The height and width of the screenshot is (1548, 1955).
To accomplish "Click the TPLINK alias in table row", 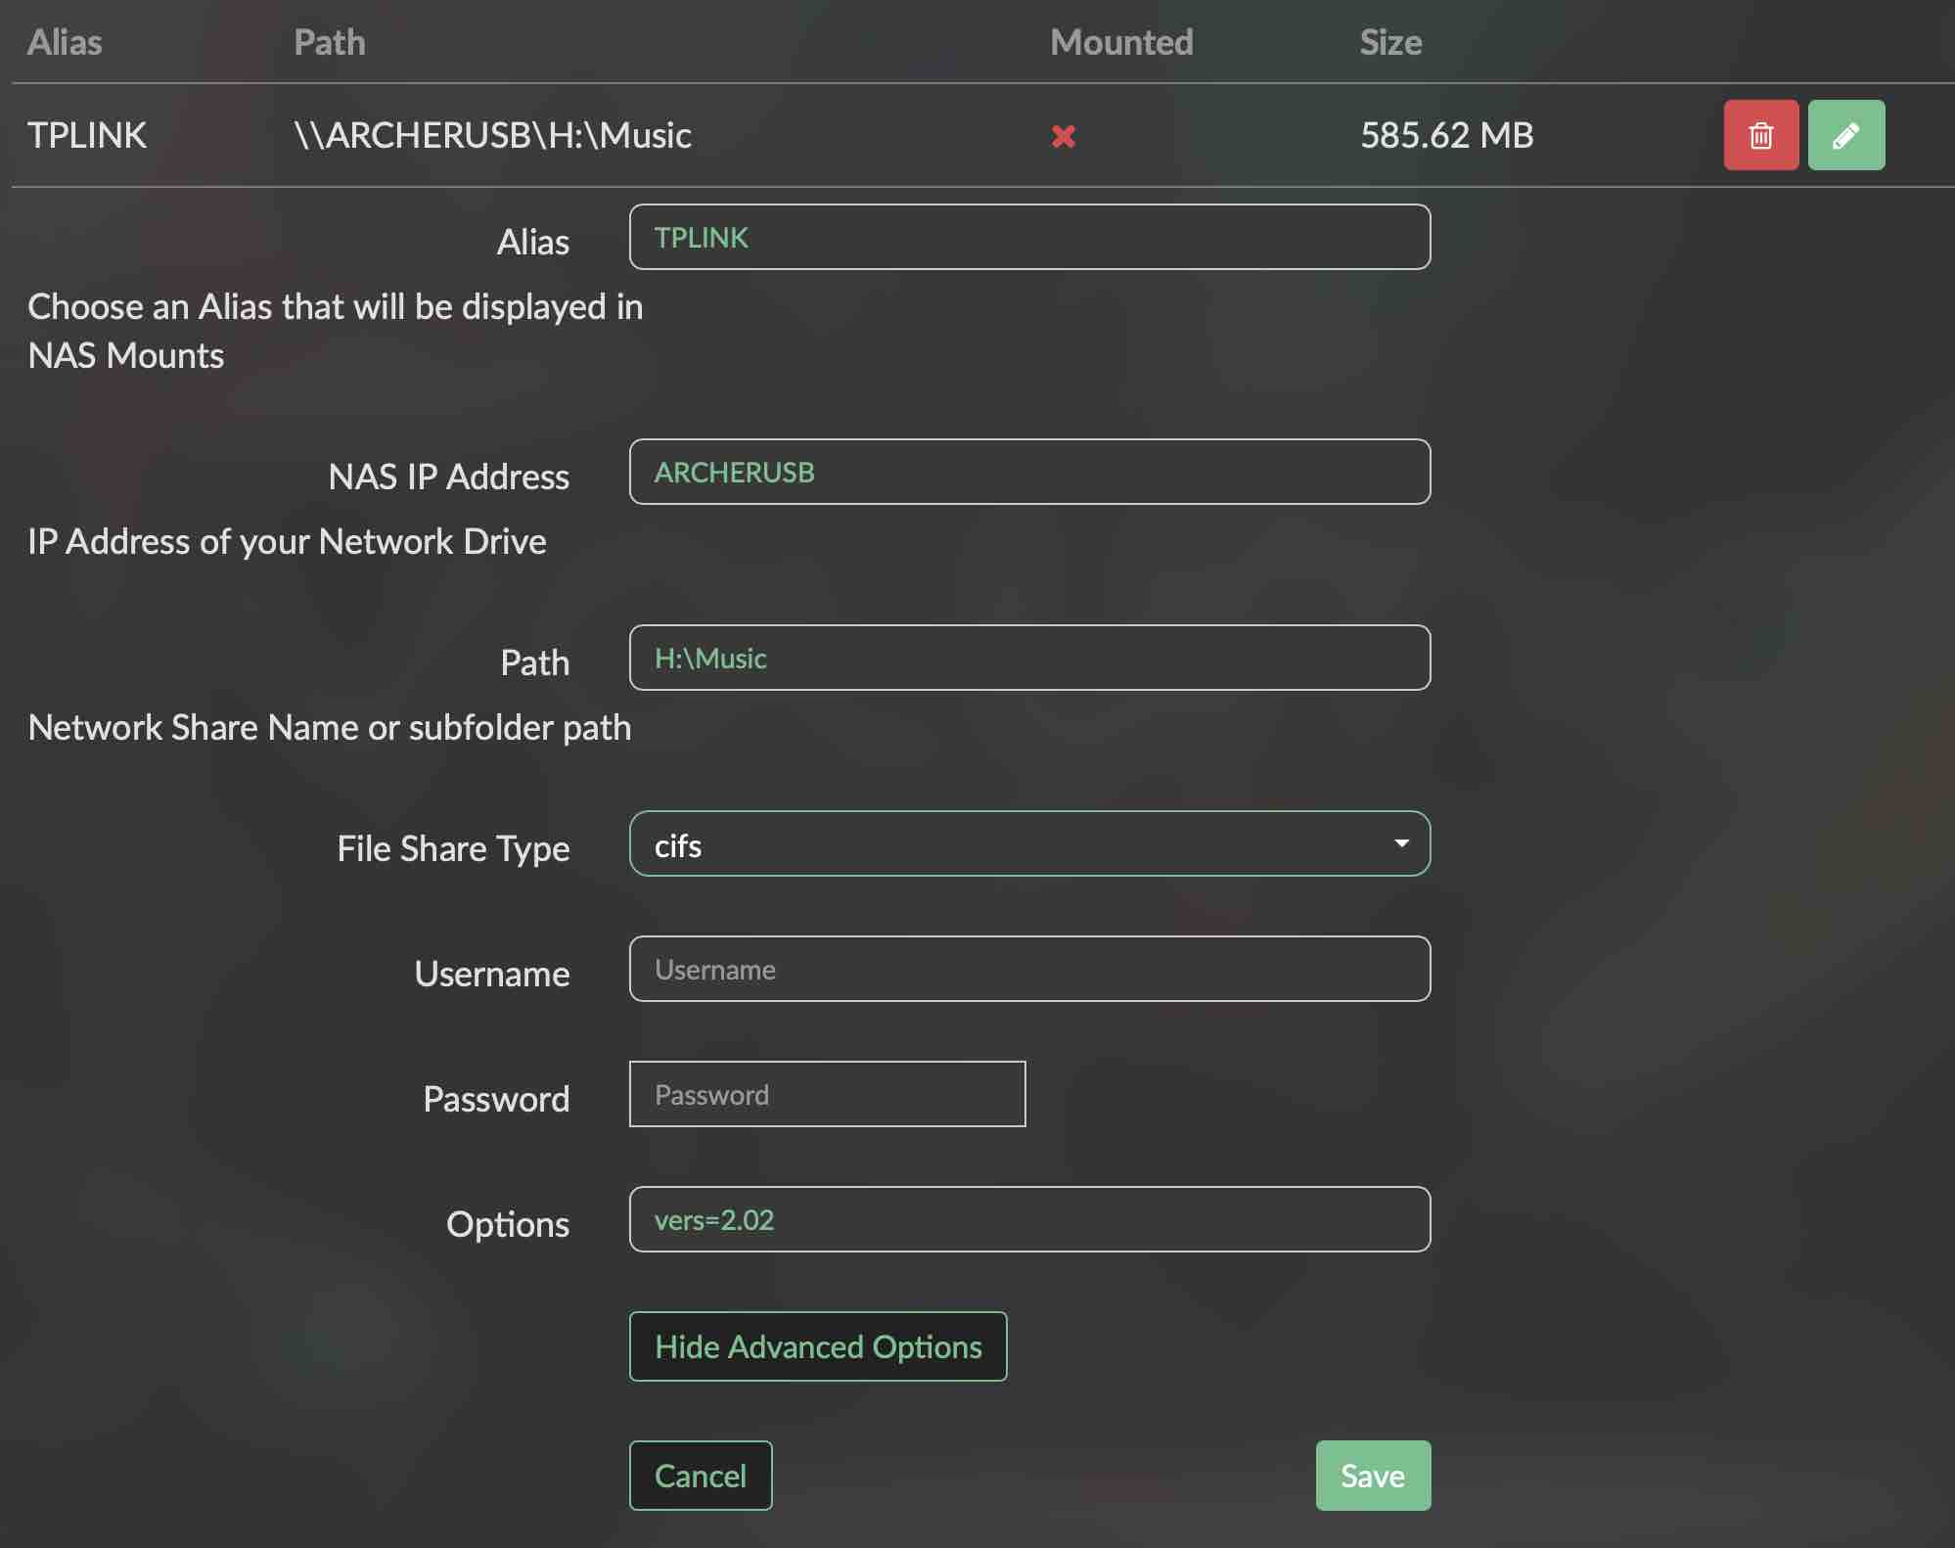I will click(x=87, y=135).
